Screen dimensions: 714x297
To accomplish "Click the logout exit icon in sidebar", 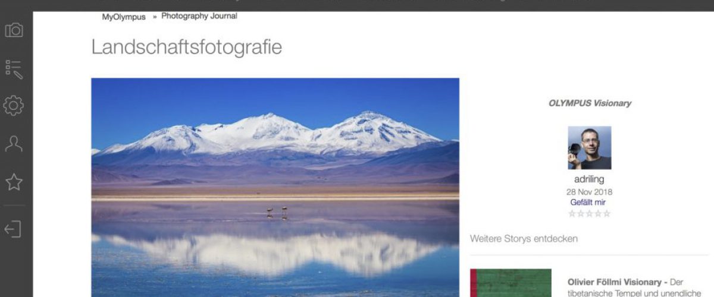I will pos(14,229).
